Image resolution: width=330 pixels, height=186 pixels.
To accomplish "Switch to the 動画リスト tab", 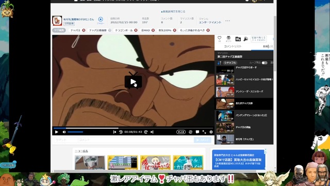I will 268,47.
